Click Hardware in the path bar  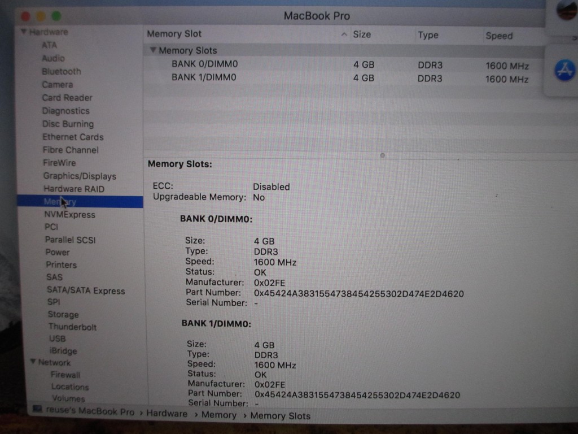[167, 413]
